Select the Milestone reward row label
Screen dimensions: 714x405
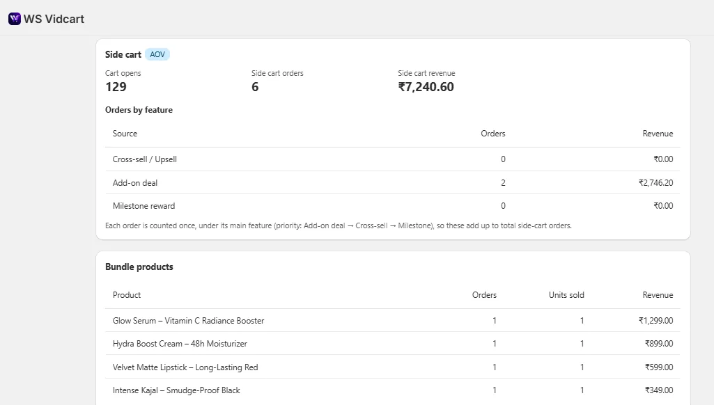click(144, 206)
